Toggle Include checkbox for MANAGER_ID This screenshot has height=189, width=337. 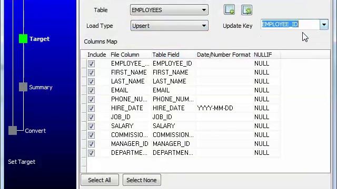tap(91, 144)
